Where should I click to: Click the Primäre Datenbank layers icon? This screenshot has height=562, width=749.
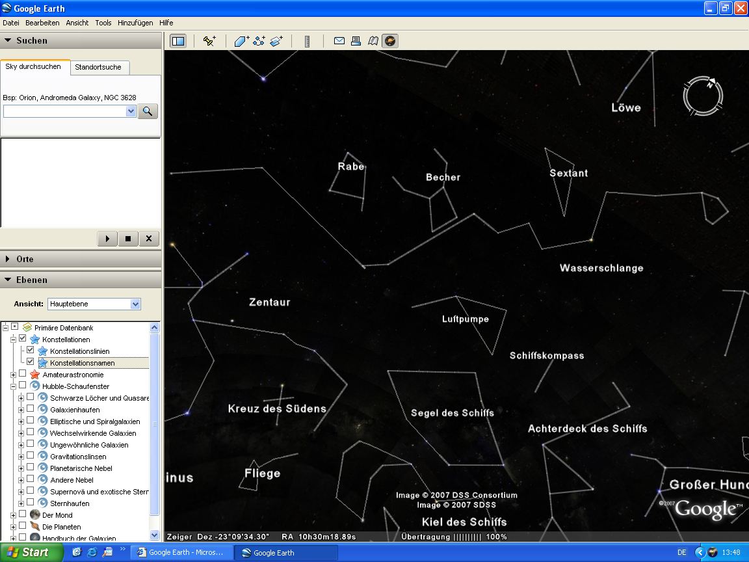[27, 327]
